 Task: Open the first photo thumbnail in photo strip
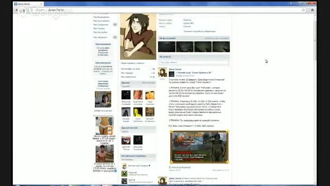pyautogui.click(x=167, y=47)
